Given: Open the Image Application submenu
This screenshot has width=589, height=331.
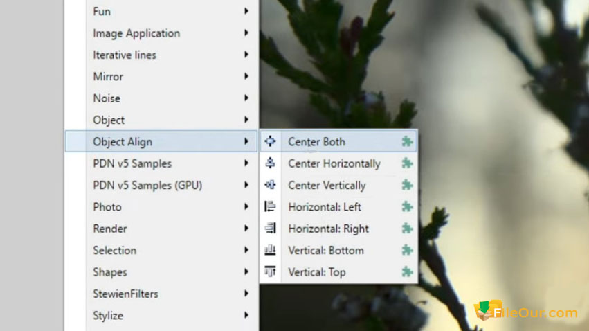Looking at the screenshot, I should (161, 33).
